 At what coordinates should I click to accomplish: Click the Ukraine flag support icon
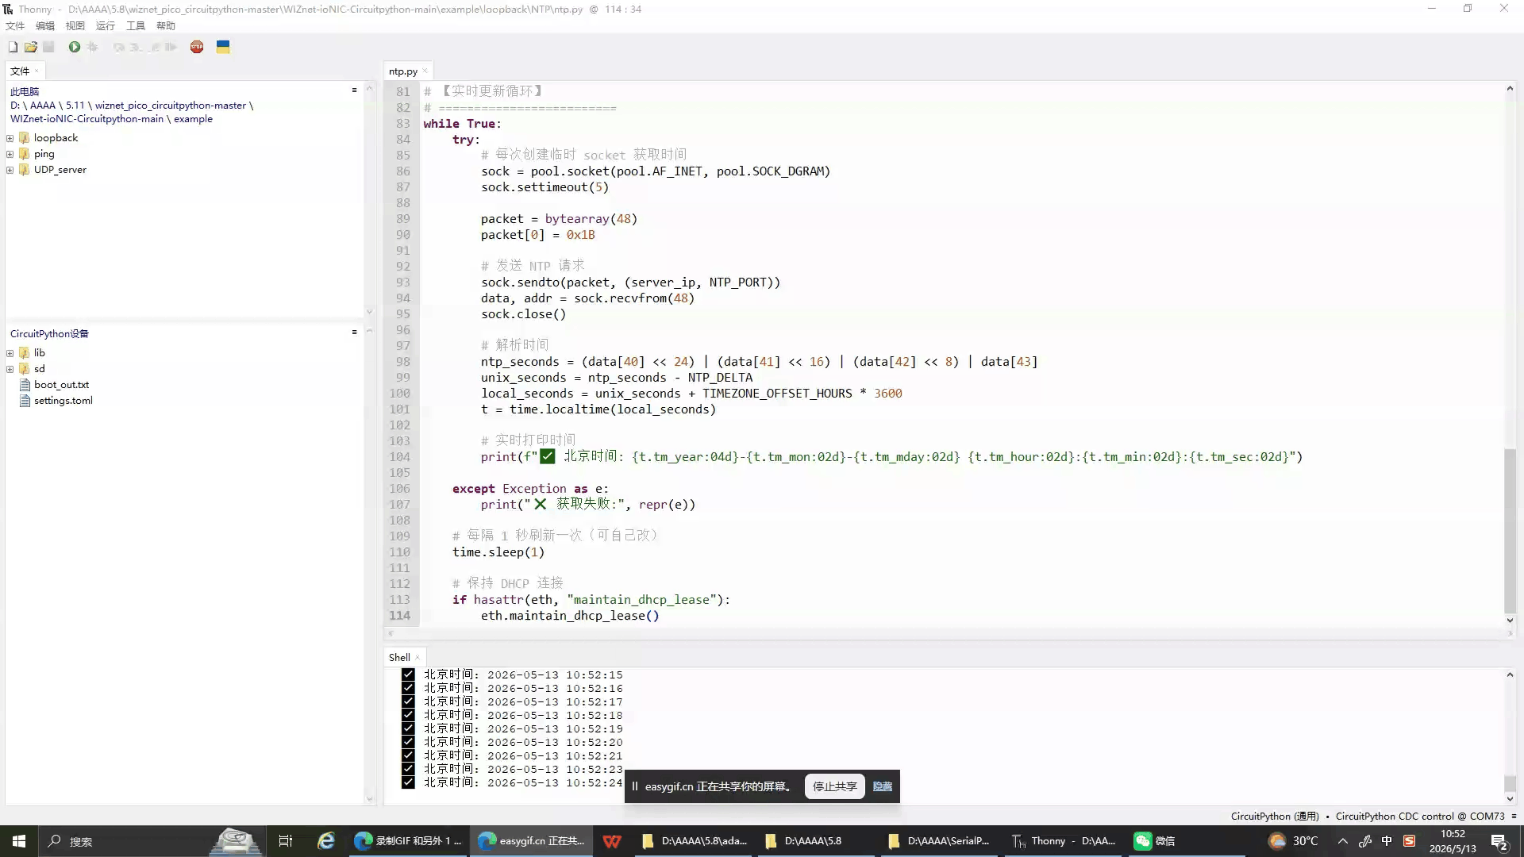pos(223,47)
